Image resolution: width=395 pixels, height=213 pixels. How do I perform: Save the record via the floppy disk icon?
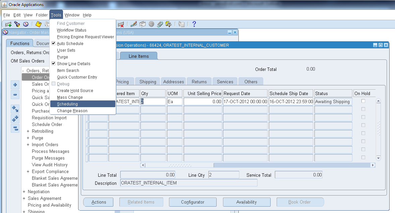point(38,24)
